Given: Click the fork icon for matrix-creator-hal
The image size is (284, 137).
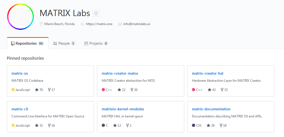Looking at the screenshot, I should [222, 90].
